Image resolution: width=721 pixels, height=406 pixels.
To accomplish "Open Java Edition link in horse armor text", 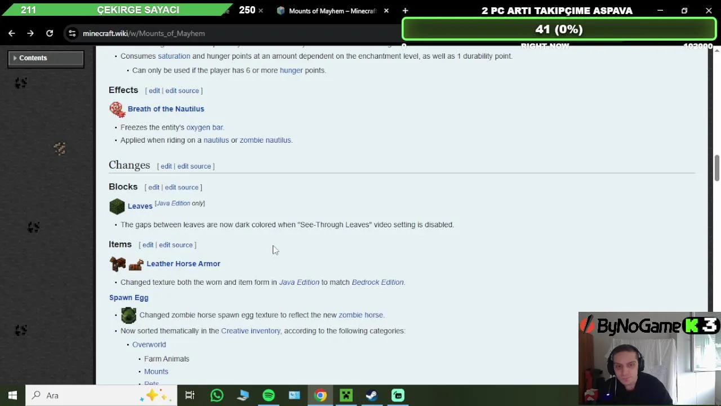I will pos(299,283).
